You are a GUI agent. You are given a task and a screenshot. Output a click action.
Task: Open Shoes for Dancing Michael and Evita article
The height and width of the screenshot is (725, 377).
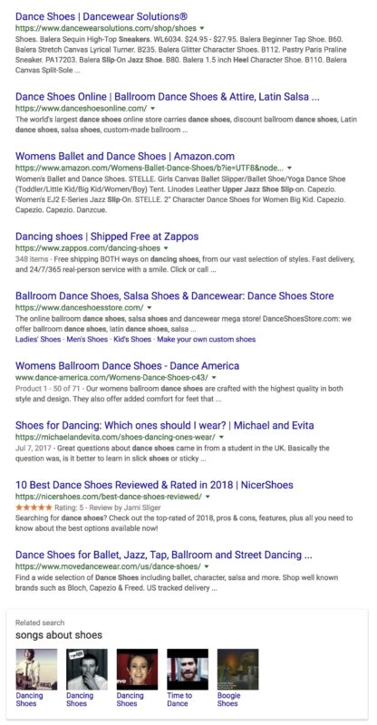tap(165, 425)
